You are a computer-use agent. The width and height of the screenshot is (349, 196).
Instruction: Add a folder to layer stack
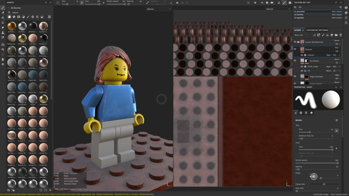pos(336,35)
